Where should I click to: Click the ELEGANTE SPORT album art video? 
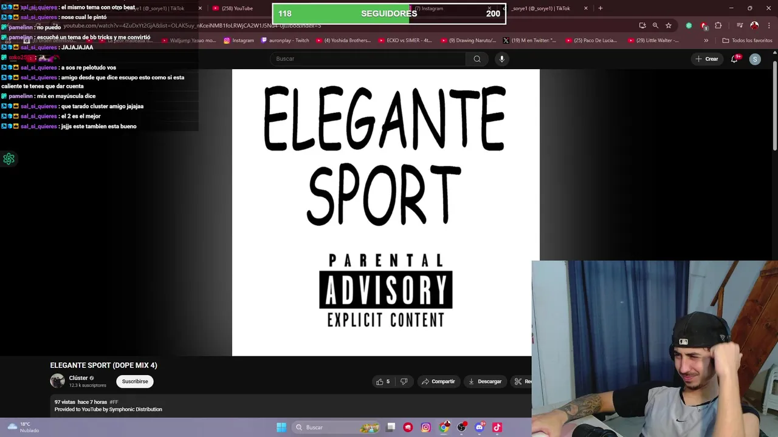tap(385, 212)
